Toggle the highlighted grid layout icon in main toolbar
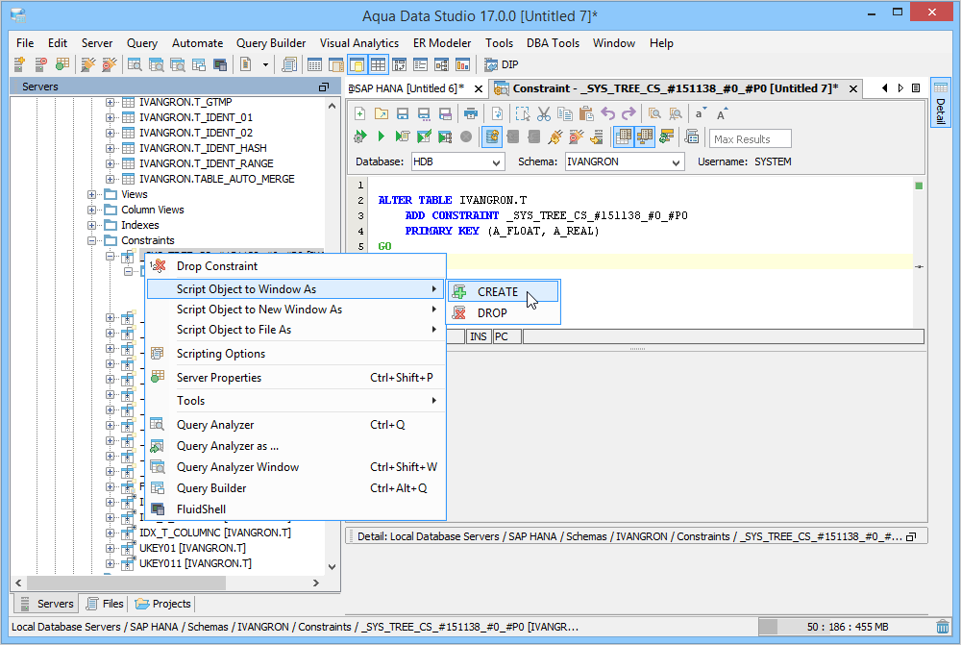Image resolution: width=961 pixels, height=645 pixels. [378, 64]
